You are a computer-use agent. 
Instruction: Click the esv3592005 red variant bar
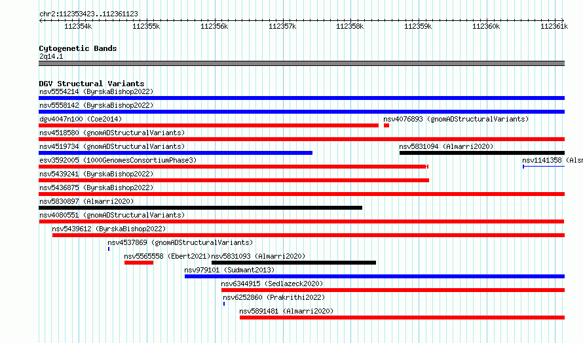pos(233,167)
